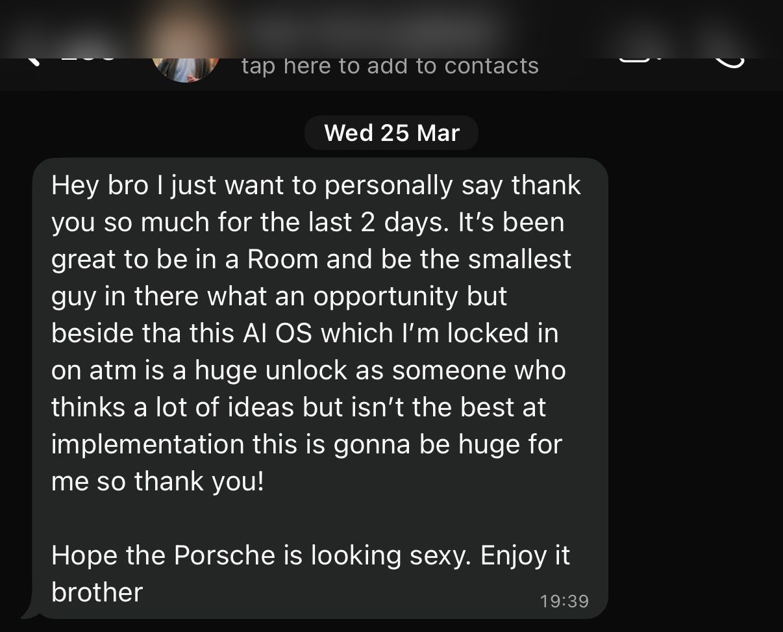Select the 'Wed 25 Mar' date pill
The height and width of the screenshot is (632, 783).
391,133
